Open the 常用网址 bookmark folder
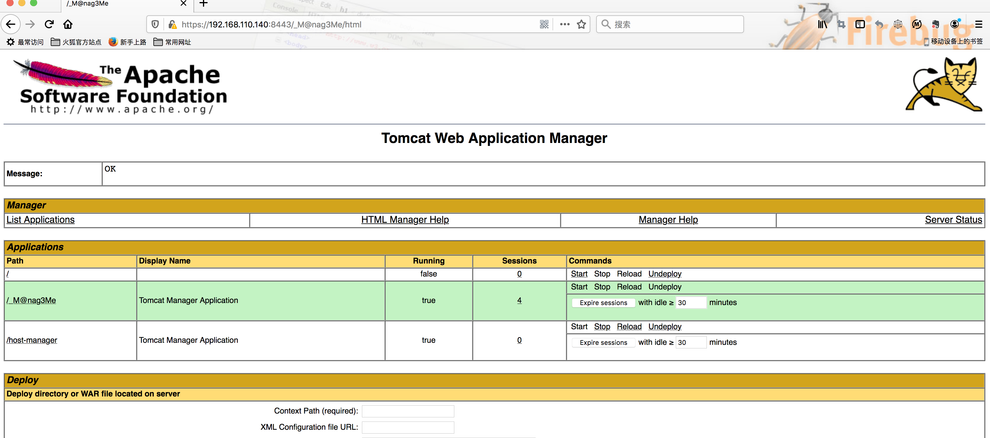This screenshot has height=438, width=990. click(172, 42)
